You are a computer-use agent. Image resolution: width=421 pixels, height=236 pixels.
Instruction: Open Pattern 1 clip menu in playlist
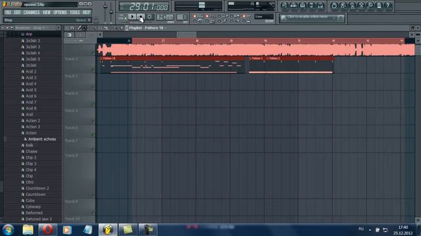[251, 58]
